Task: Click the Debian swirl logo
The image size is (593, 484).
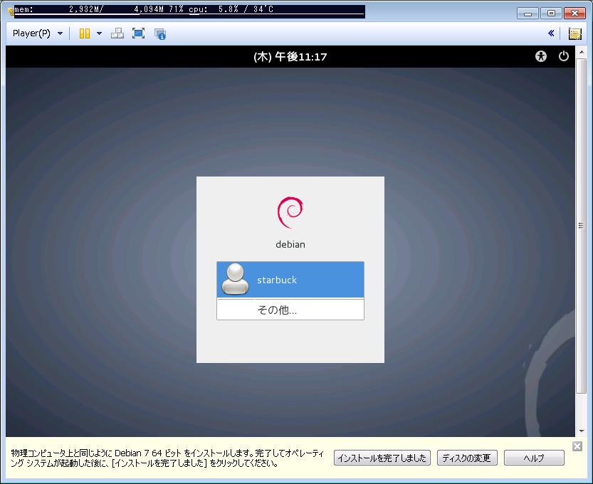Action: coord(290,212)
